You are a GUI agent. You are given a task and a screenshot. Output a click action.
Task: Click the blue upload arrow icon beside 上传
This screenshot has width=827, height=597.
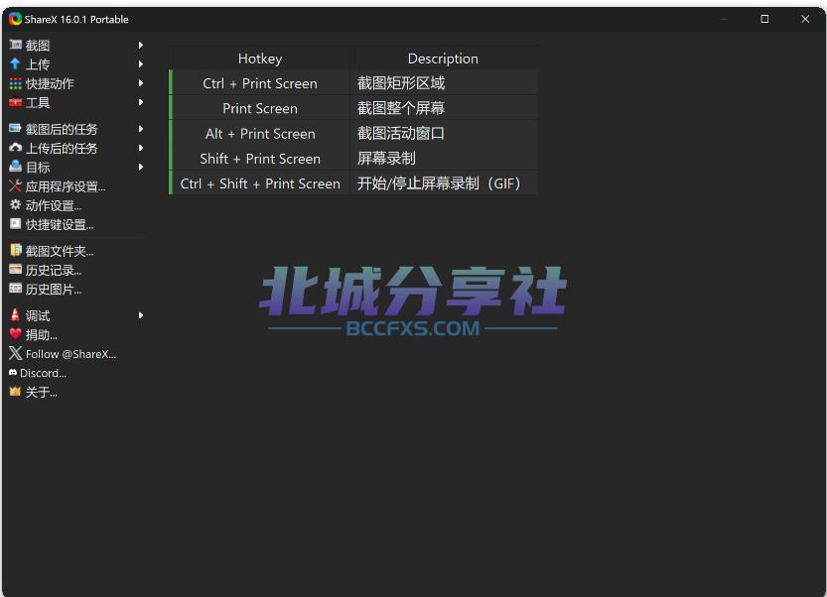(x=15, y=64)
